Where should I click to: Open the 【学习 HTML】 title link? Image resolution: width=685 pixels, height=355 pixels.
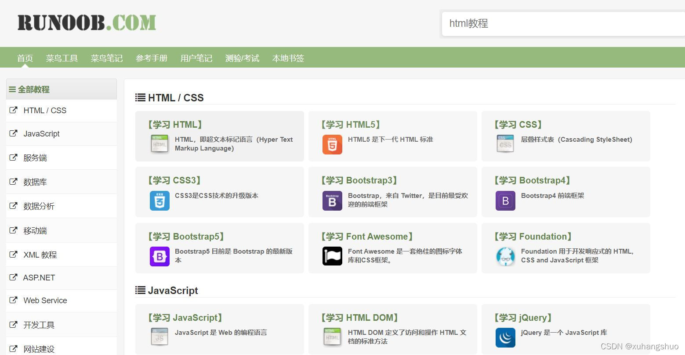pos(175,125)
